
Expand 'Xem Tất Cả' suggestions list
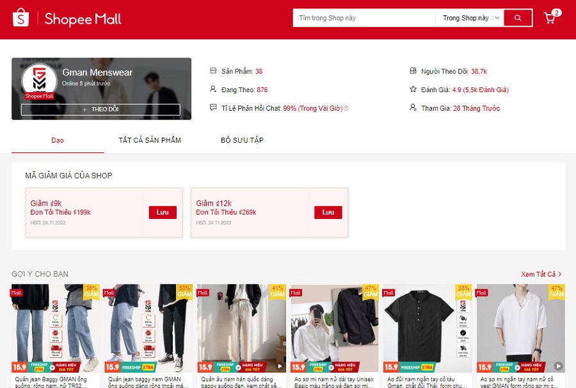541,274
